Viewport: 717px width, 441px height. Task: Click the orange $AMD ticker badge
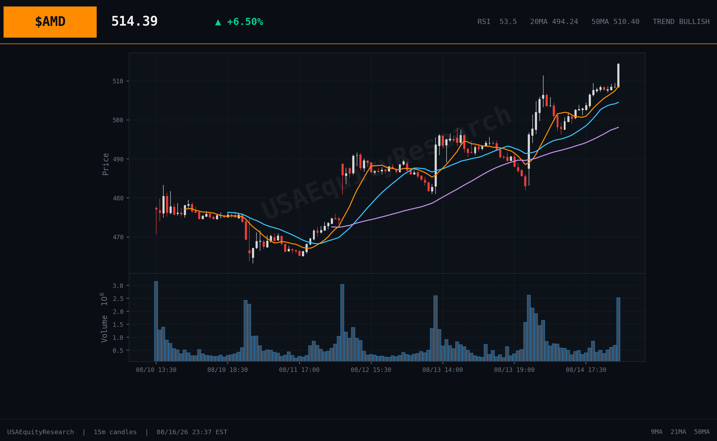(50, 22)
